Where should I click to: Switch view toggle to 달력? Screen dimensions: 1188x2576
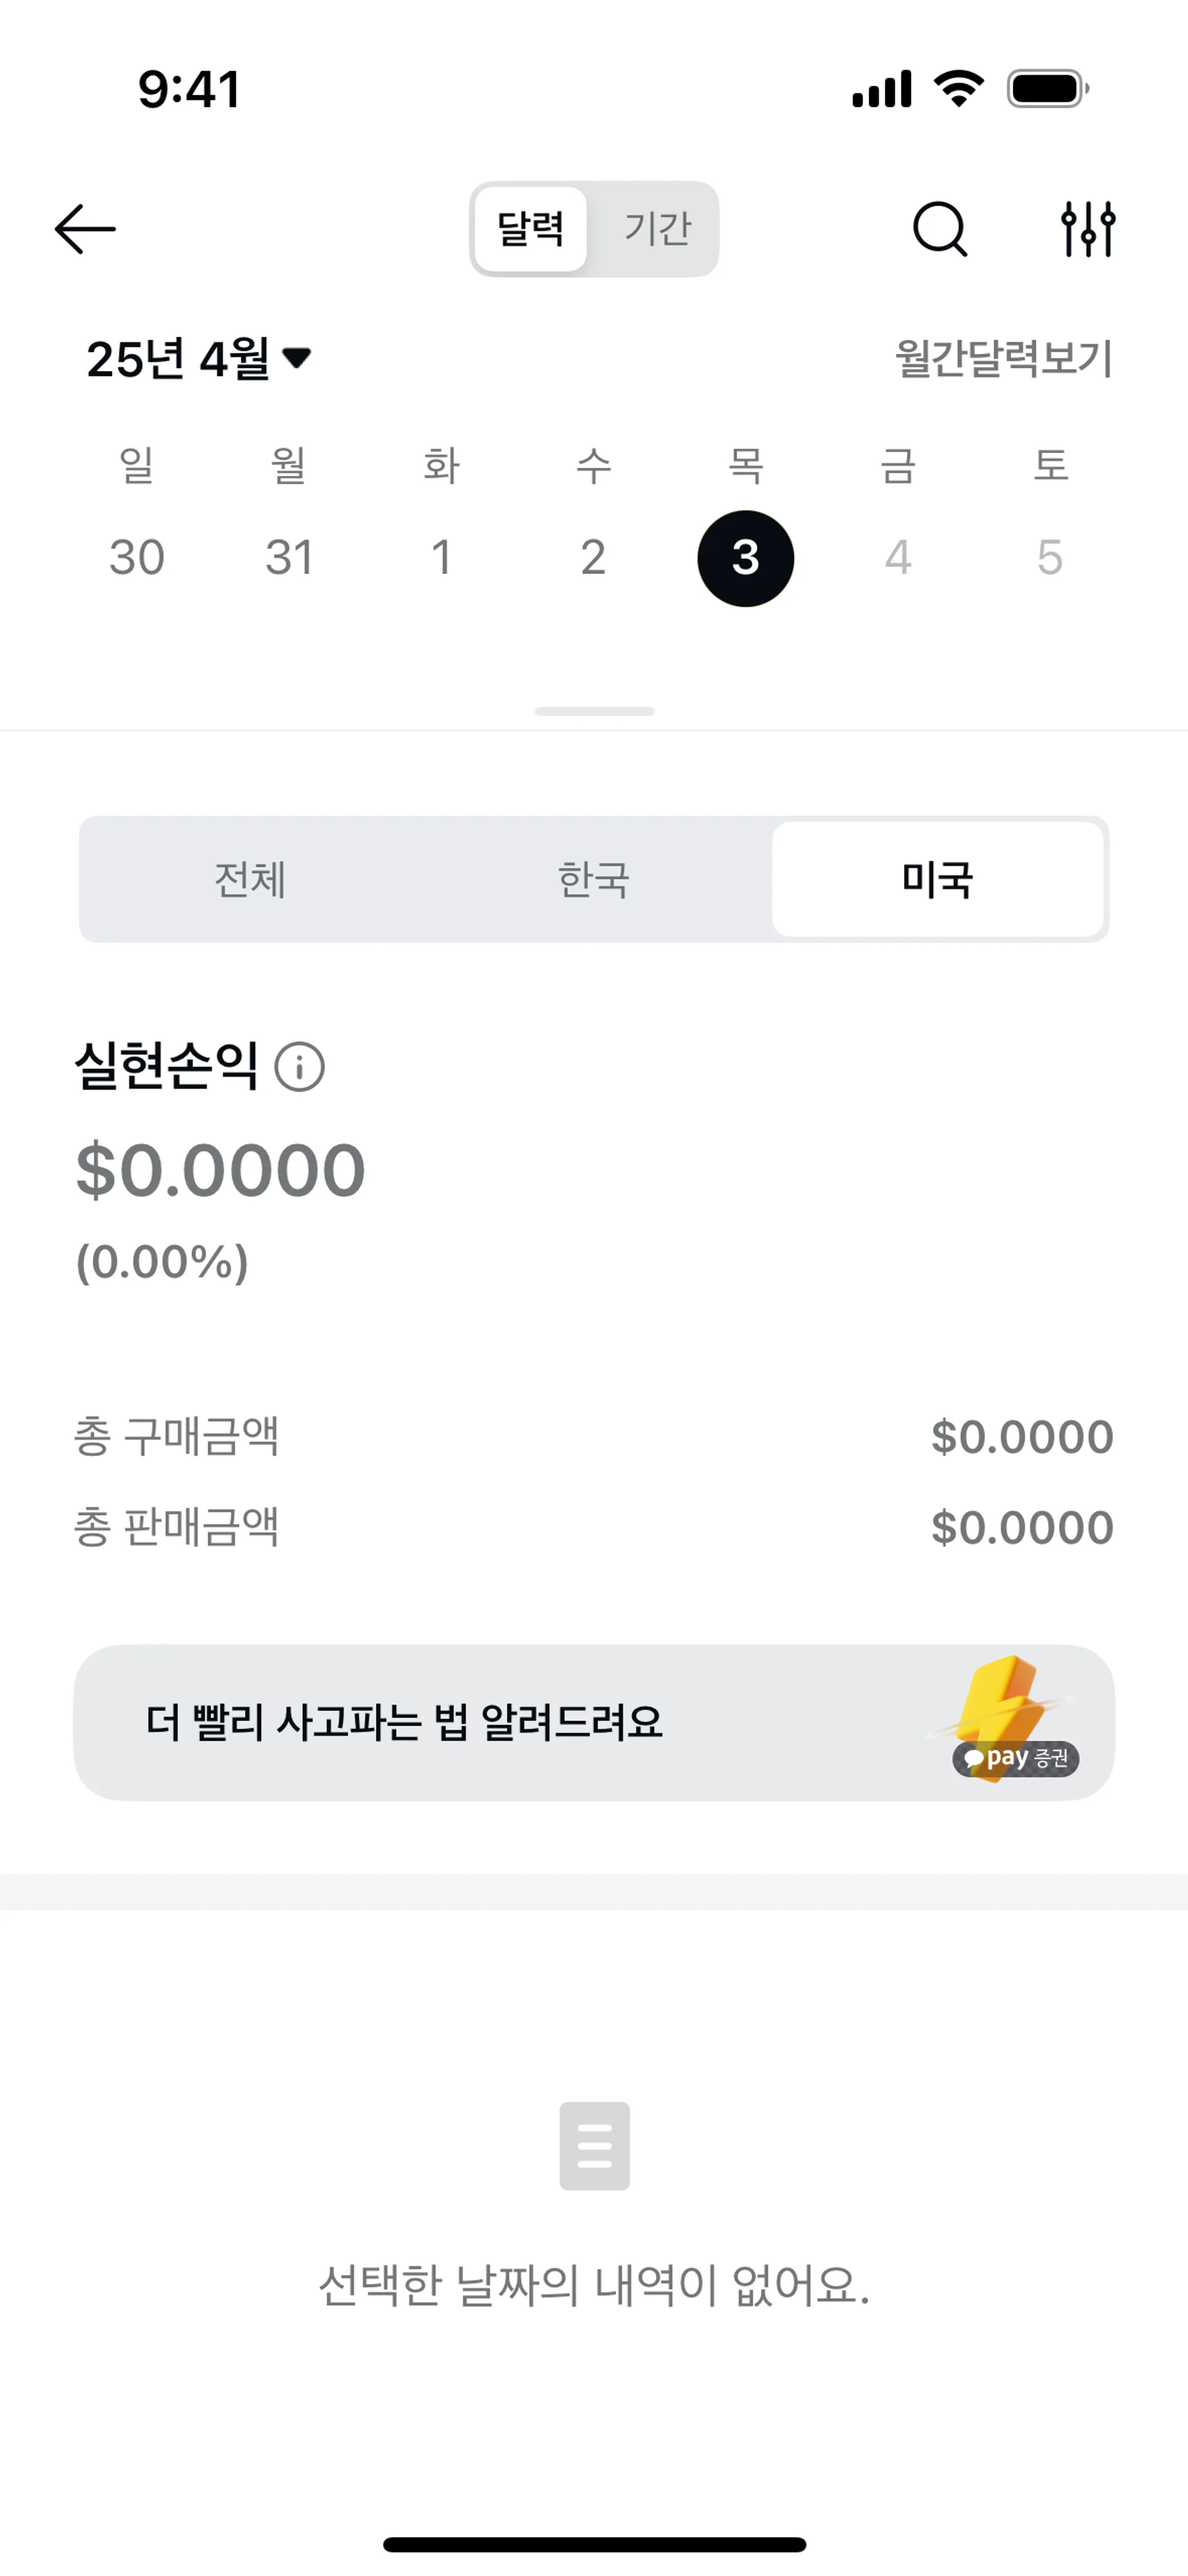pyautogui.click(x=531, y=229)
